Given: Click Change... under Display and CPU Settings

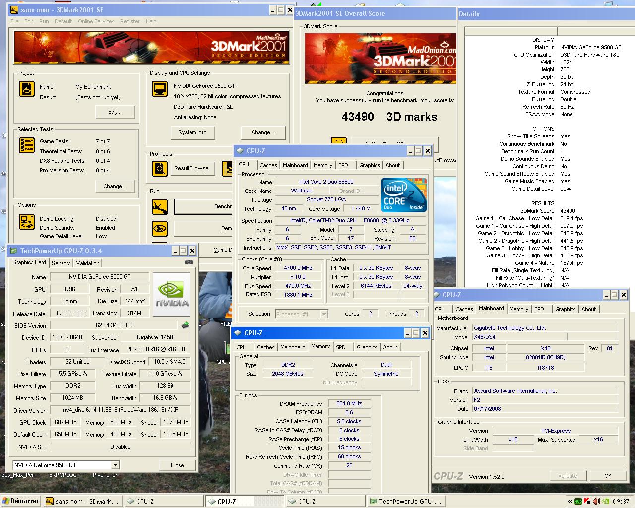Looking at the screenshot, I should (263, 132).
